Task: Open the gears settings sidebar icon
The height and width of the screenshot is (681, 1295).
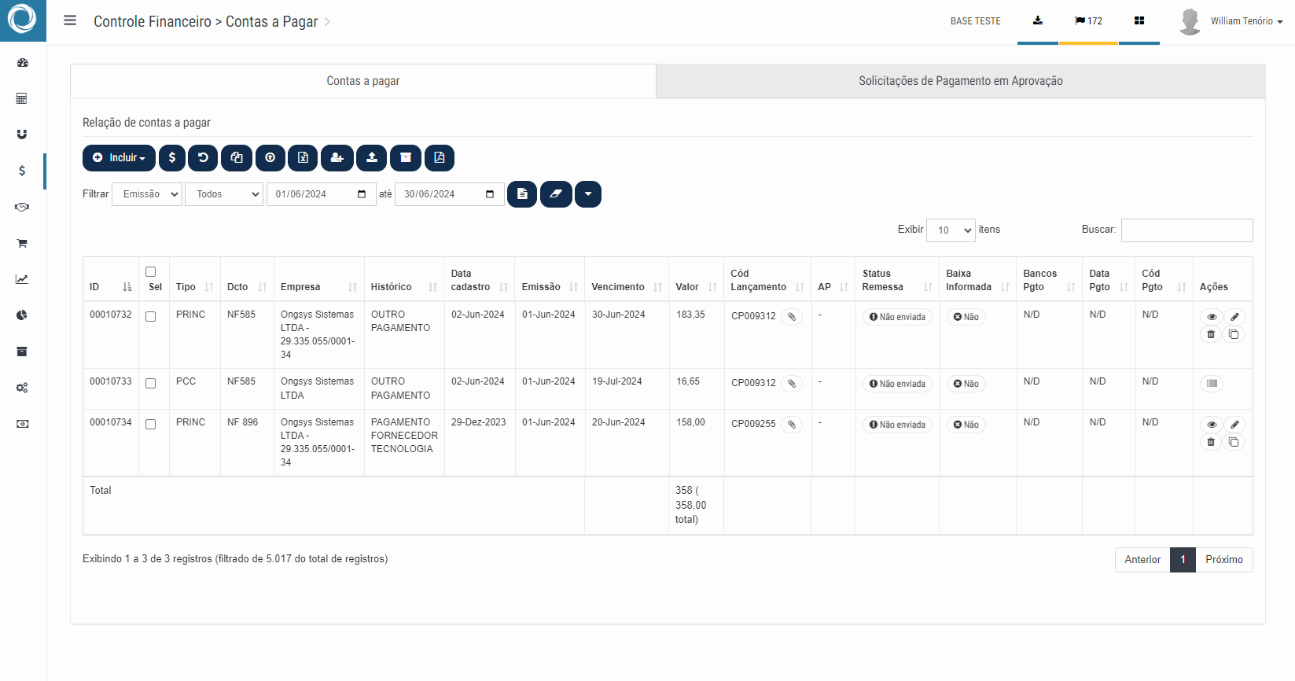Action: point(22,388)
